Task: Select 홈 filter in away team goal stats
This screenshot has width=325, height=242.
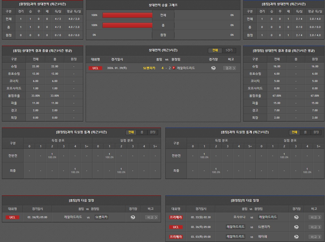Action: click(305, 132)
